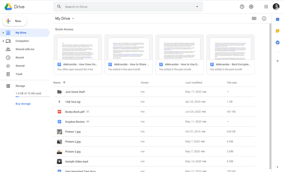Screen dimensions: 283x172
Task: Show details with the info icon
Action: [x=264, y=18]
